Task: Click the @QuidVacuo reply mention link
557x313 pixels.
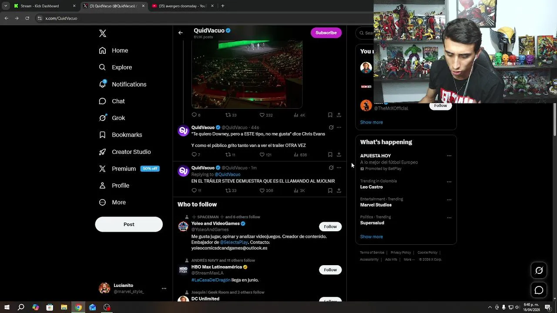Action: [x=227, y=174]
